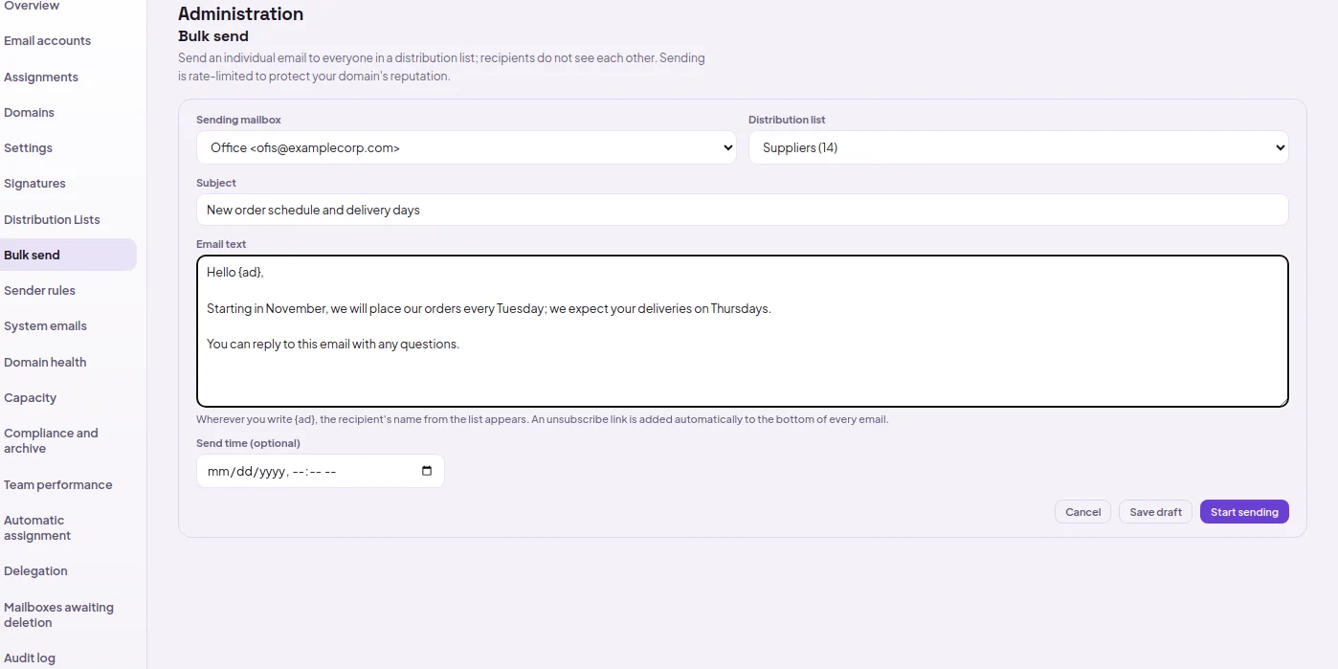This screenshot has height=669, width=1338.
Task: Open Mailboxes awaiting deletion page
Action: (x=58, y=614)
